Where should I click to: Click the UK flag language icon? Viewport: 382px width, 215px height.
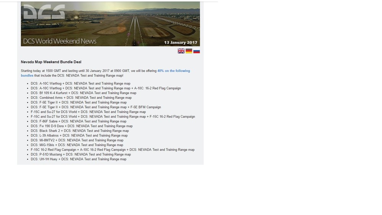tap(181, 51)
